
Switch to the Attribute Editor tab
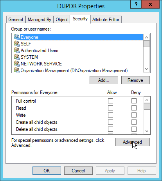pyautogui.click(x=106, y=20)
